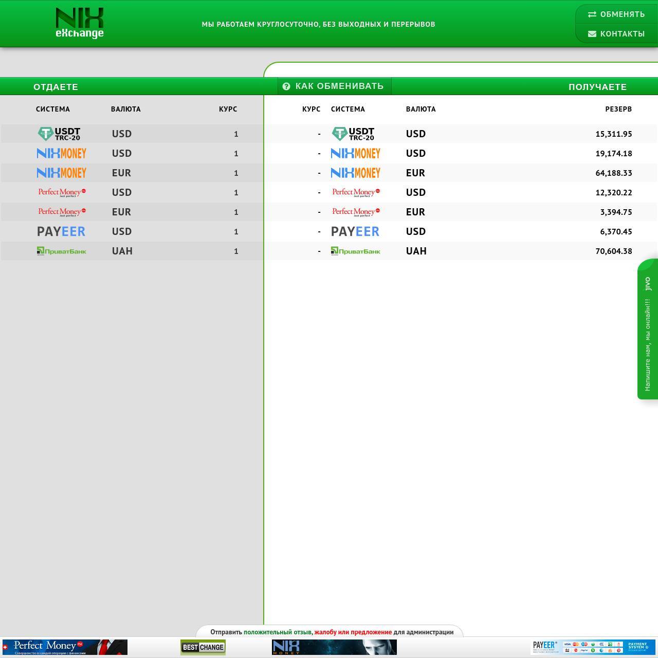Click the envelope icon beside КОНТАКТЫ
The height and width of the screenshot is (658, 658).
click(x=592, y=34)
